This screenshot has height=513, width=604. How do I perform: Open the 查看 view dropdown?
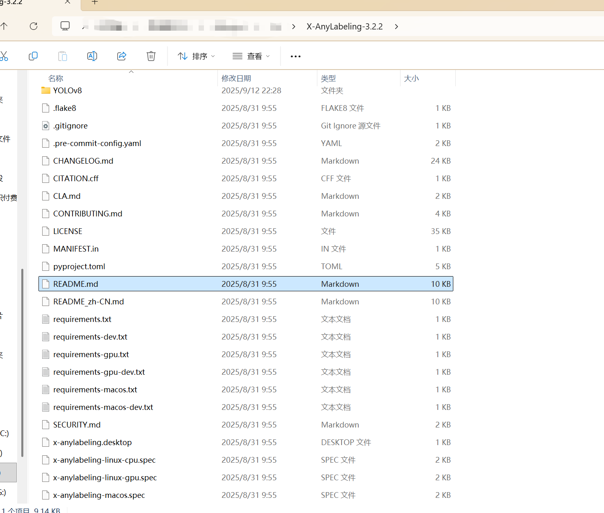tap(251, 56)
